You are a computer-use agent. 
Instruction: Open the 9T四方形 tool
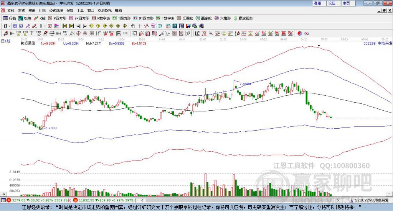pos(144,18)
